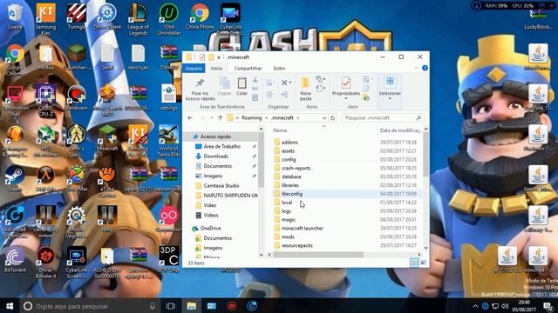
Task: Click the red X delete icon
Action: [284, 83]
